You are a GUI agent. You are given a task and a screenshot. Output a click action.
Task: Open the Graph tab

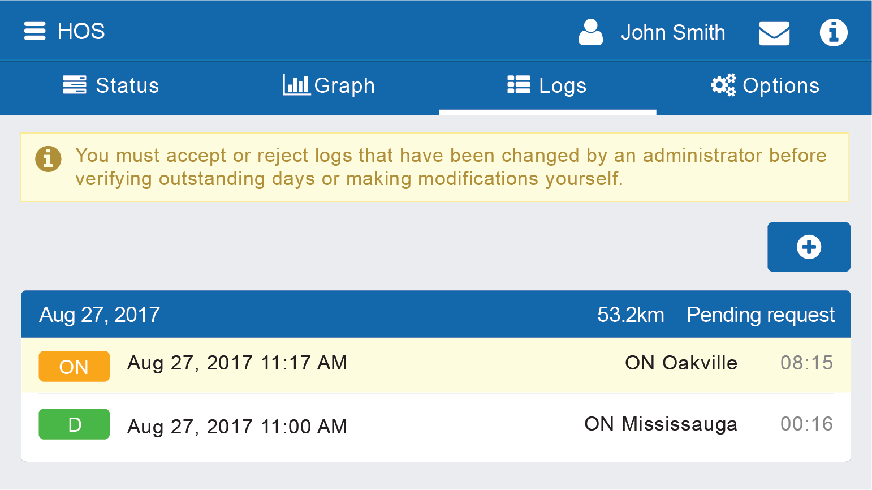click(344, 86)
